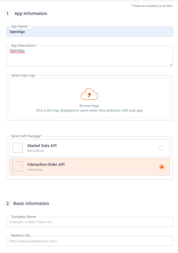Click the App Description resize handle

(x=171, y=64)
